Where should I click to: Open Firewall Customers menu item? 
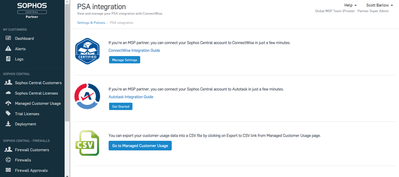(x=32, y=150)
